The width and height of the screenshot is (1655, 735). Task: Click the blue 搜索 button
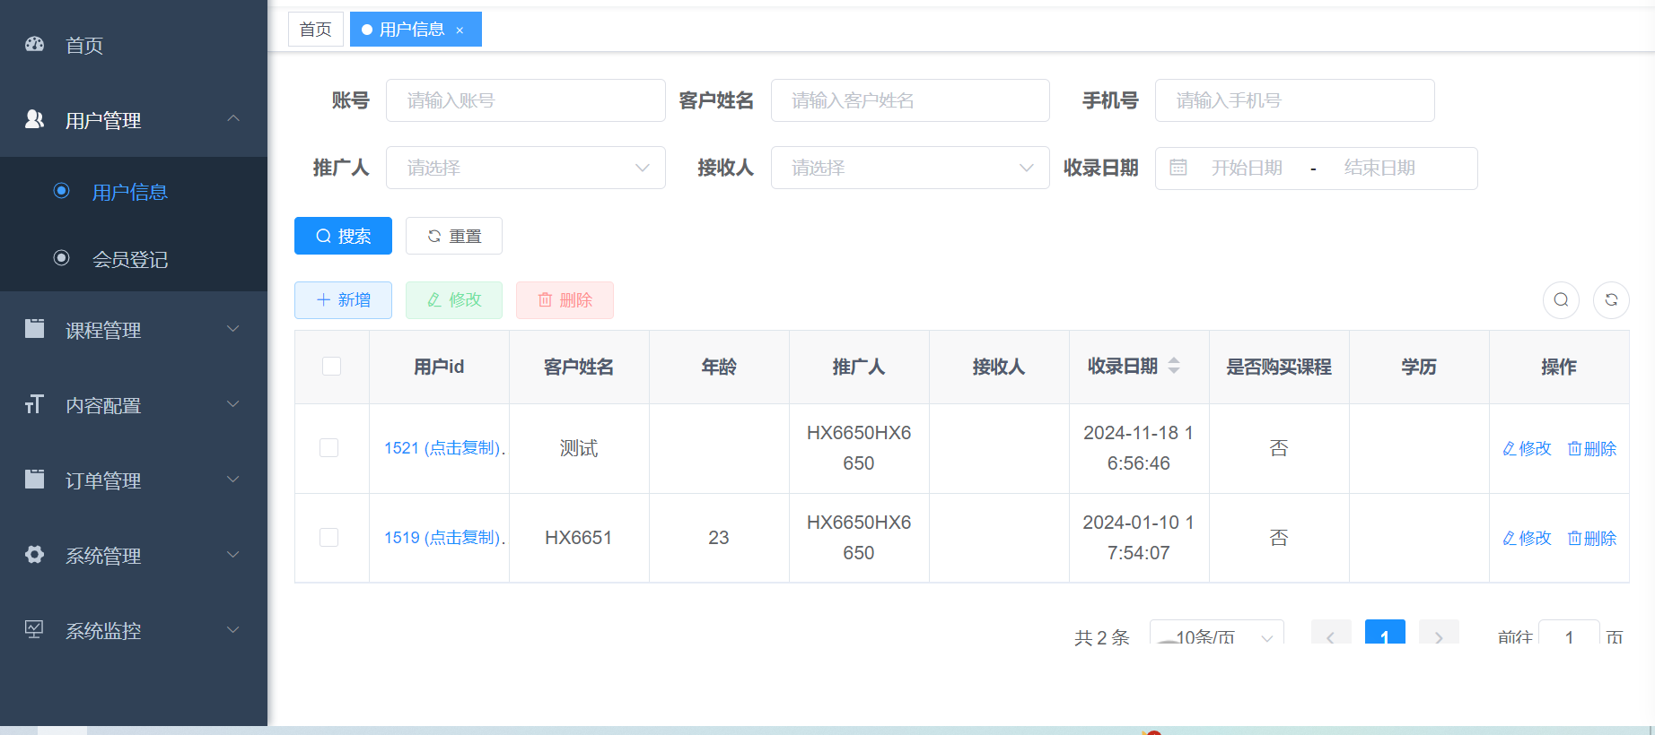(343, 236)
